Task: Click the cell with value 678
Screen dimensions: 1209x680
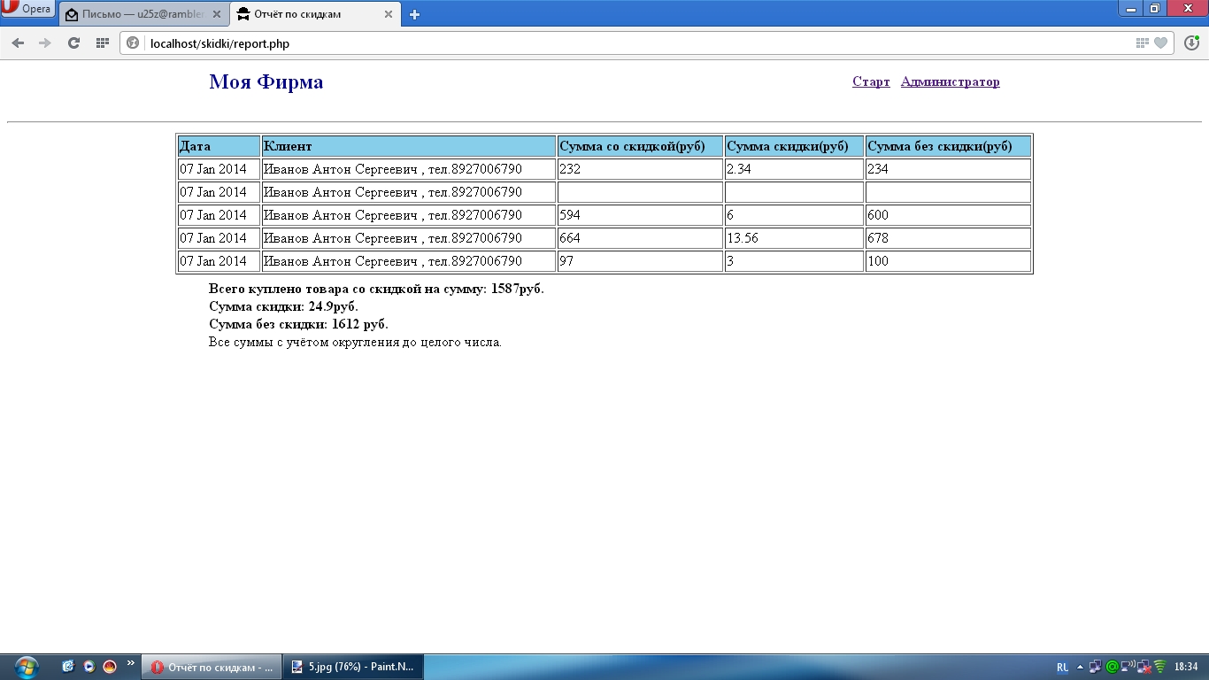Action: [948, 238]
